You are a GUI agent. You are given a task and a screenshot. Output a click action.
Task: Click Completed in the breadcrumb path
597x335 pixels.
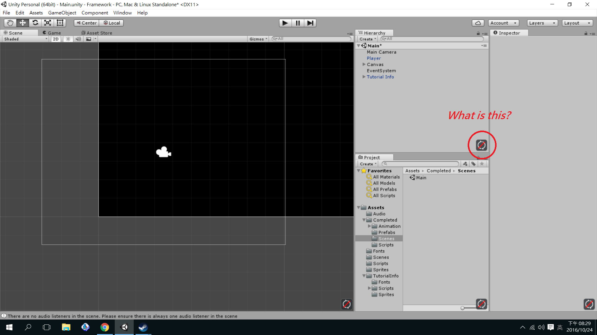coord(438,171)
